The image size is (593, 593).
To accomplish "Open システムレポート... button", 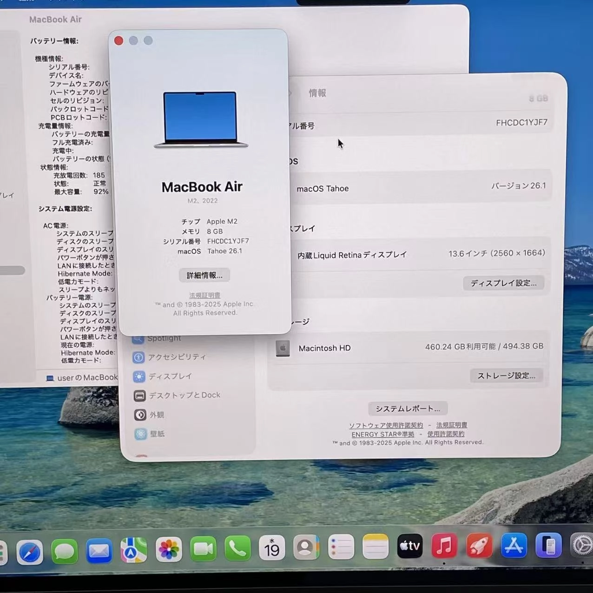I will [408, 409].
